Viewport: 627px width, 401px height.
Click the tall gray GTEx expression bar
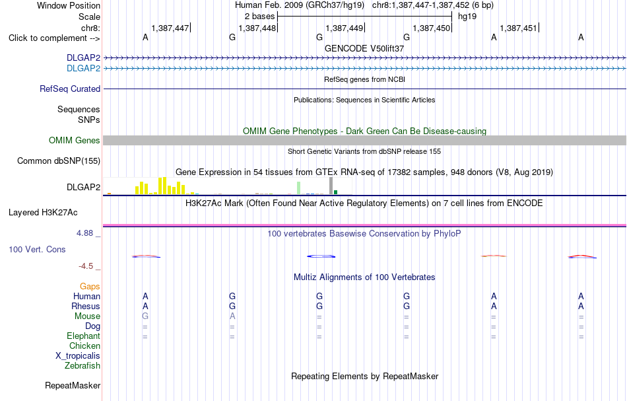[331, 186]
